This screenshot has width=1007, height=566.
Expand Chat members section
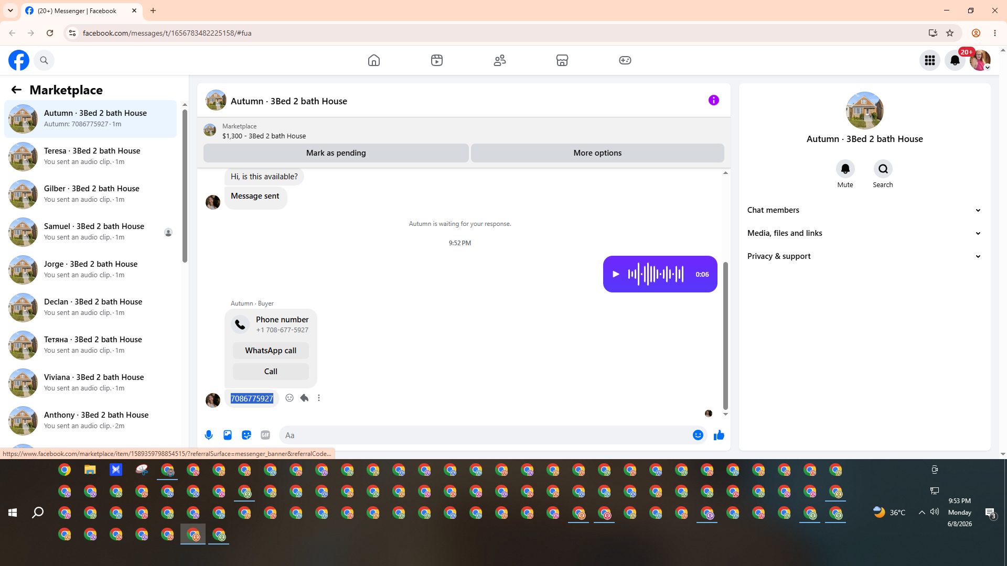865,210
